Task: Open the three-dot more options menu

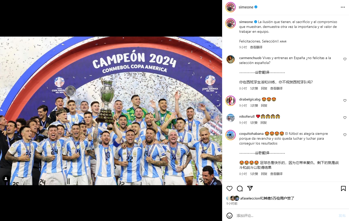Action: click(343, 7)
